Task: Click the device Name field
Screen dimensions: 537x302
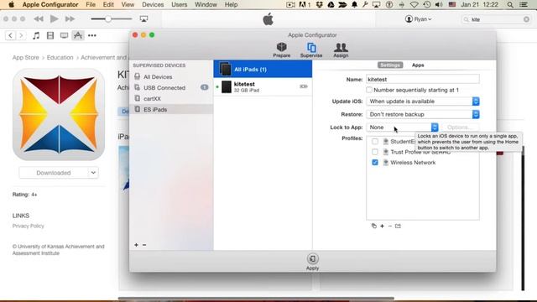Action: (x=423, y=79)
